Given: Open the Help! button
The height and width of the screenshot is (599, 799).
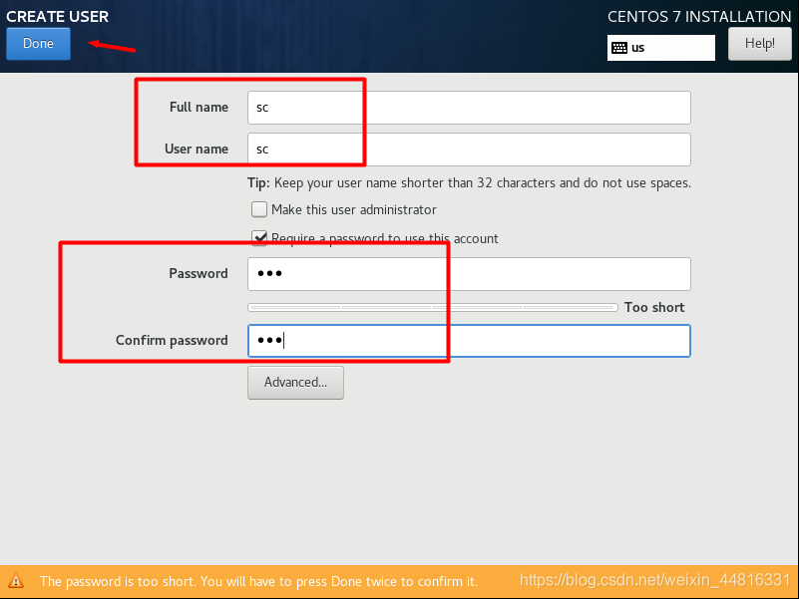Looking at the screenshot, I should (x=759, y=43).
